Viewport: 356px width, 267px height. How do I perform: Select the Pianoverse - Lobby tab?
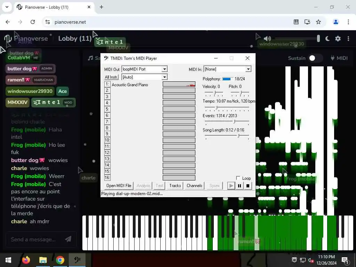[x=54, y=7]
